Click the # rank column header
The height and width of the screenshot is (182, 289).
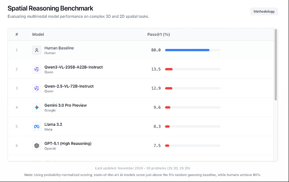point(17,34)
